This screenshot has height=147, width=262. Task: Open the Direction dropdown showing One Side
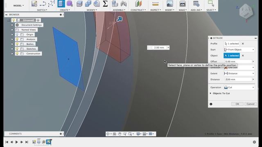coord(239,67)
